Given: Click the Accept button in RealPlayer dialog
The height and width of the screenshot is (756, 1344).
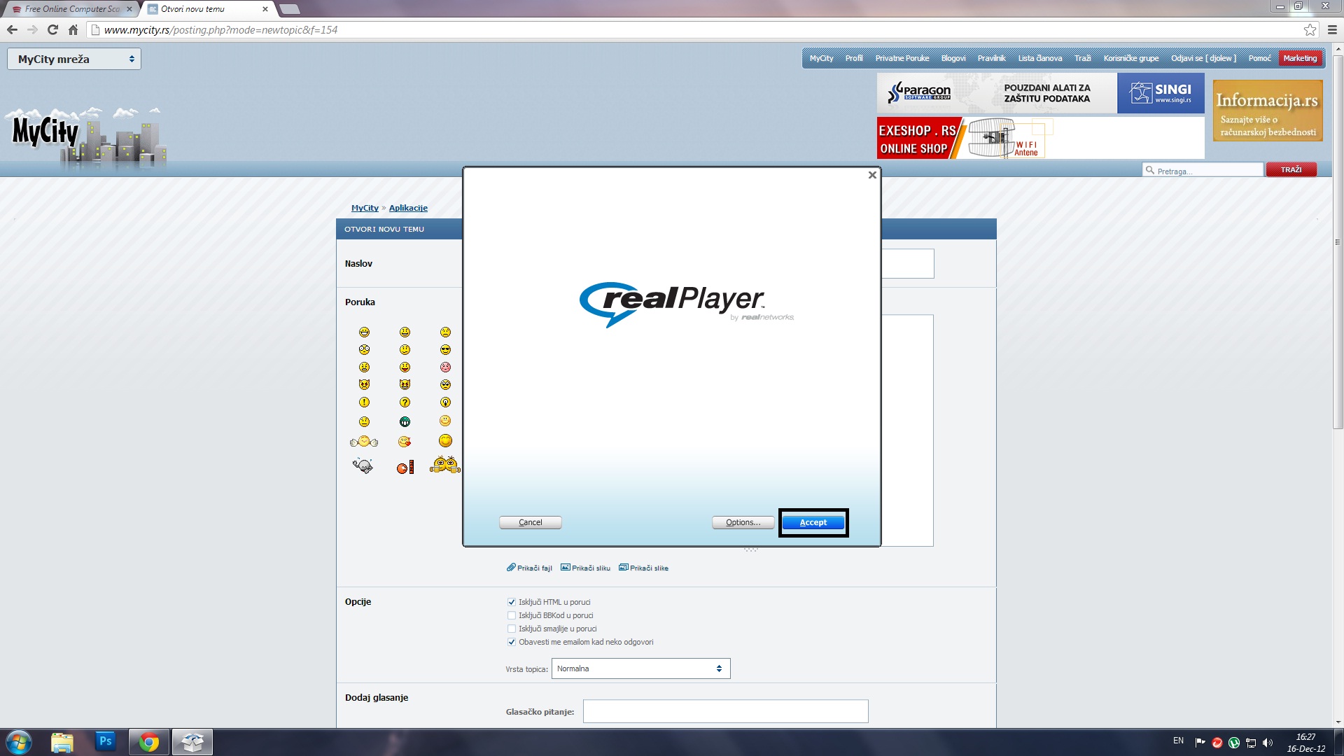Looking at the screenshot, I should click(813, 522).
